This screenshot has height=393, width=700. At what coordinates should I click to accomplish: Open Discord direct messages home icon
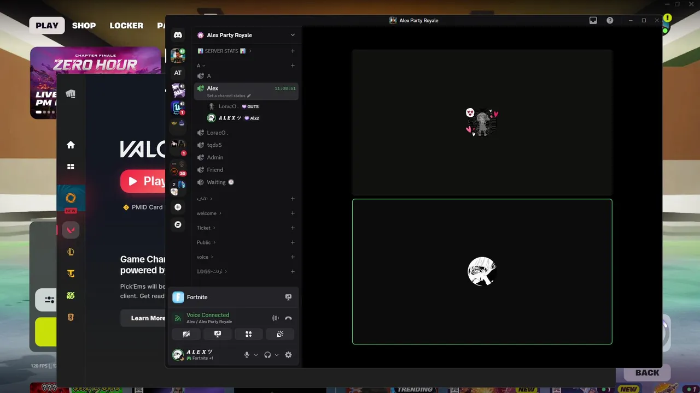(x=178, y=35)
